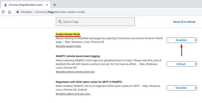Click the 'Allow collecting WebRTC event logs' description

tap(109, 64)
